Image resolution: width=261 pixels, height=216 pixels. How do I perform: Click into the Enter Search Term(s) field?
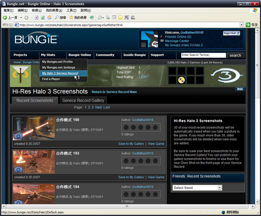pyautogui.click(x=203, y=55)
